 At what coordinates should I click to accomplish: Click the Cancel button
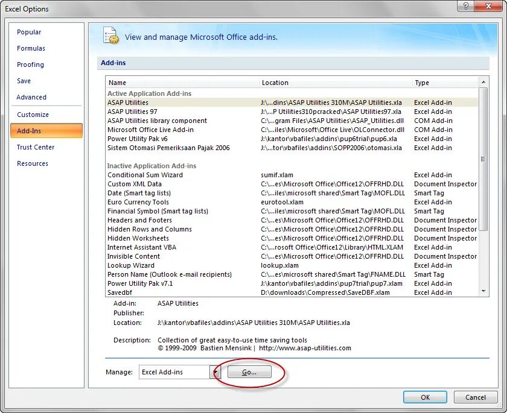tap(476, 397)
